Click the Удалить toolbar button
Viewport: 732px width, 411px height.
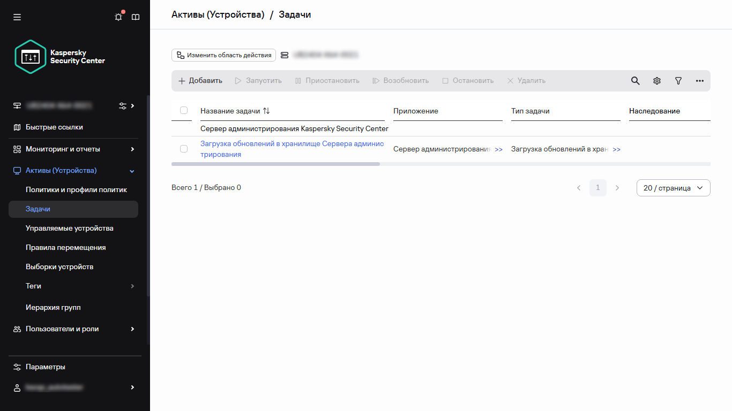point(526,81)
